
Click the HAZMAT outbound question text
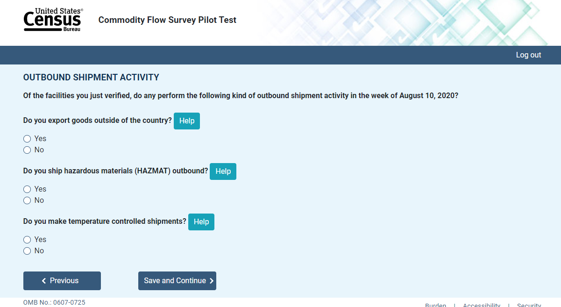[115, 171]
